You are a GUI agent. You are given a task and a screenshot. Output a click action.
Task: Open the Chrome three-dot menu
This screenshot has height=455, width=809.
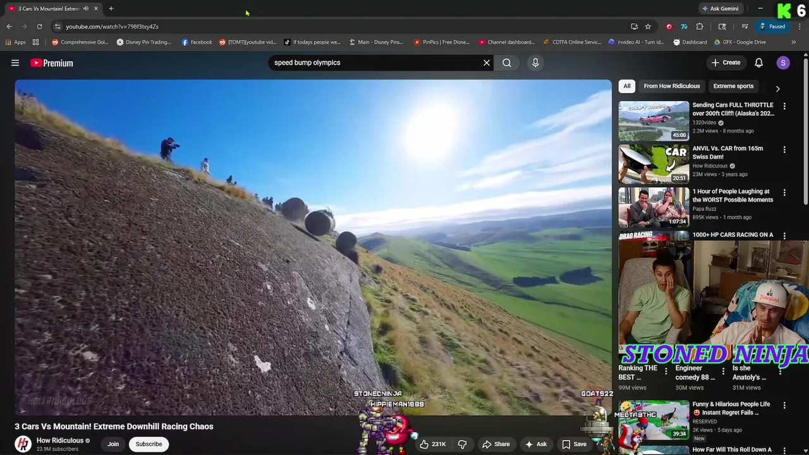pos(800,27)
